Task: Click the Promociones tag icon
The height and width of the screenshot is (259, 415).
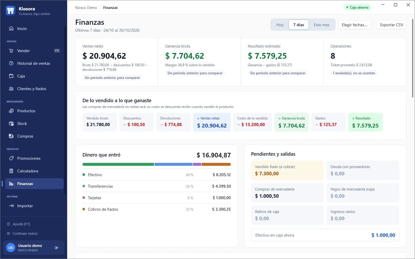Action: 11,158
